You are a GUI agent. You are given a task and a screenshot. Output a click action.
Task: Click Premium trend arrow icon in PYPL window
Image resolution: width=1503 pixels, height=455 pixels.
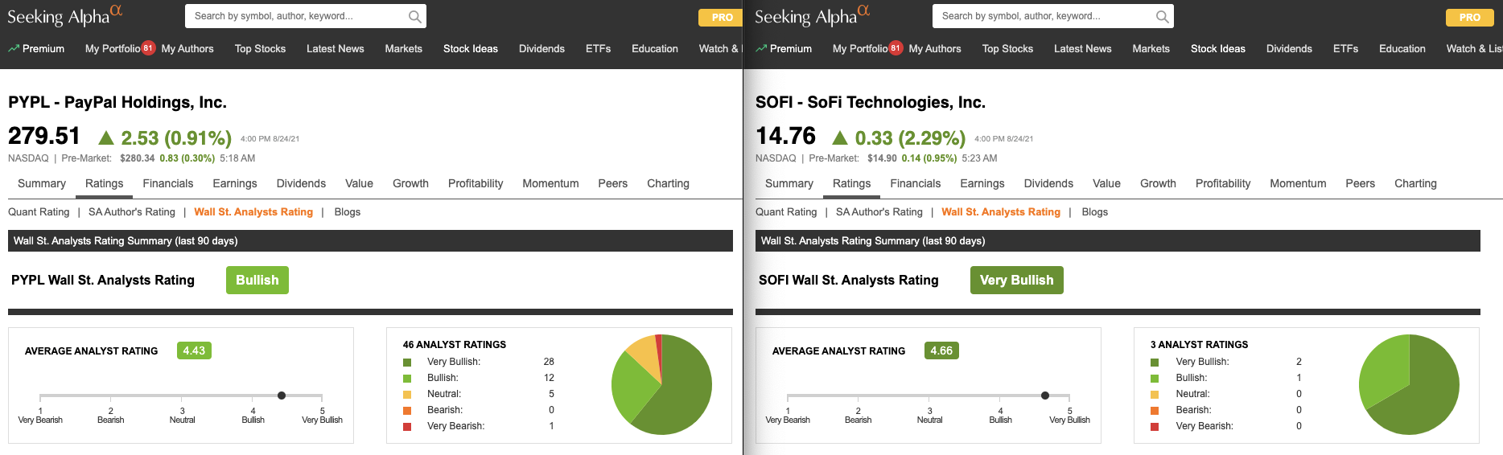[14, 48]
